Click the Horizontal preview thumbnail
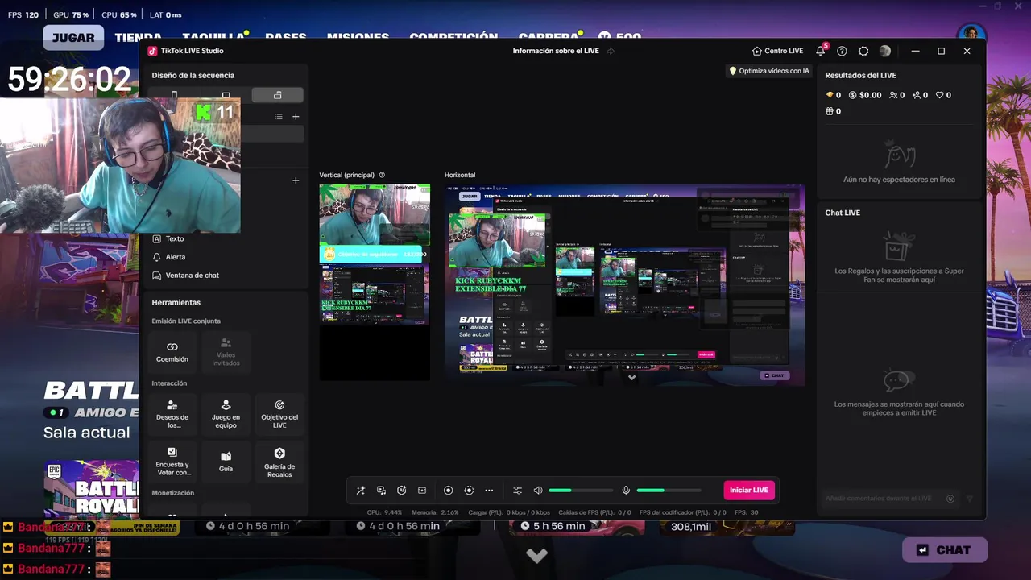This screenshot has width=1031, height=580. click(x=624, y=285)
